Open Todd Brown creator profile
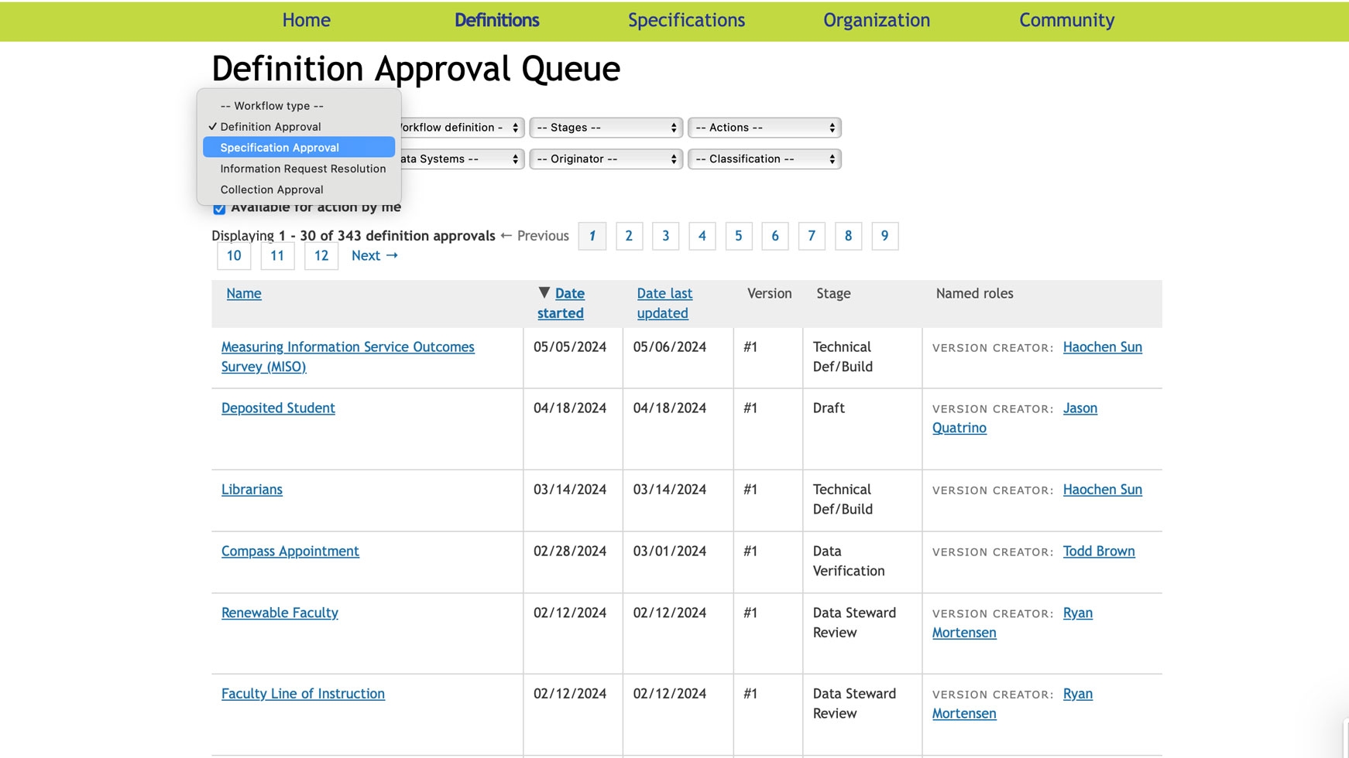Viewport: 1349px width, 758px height. tap(1099, 551)
